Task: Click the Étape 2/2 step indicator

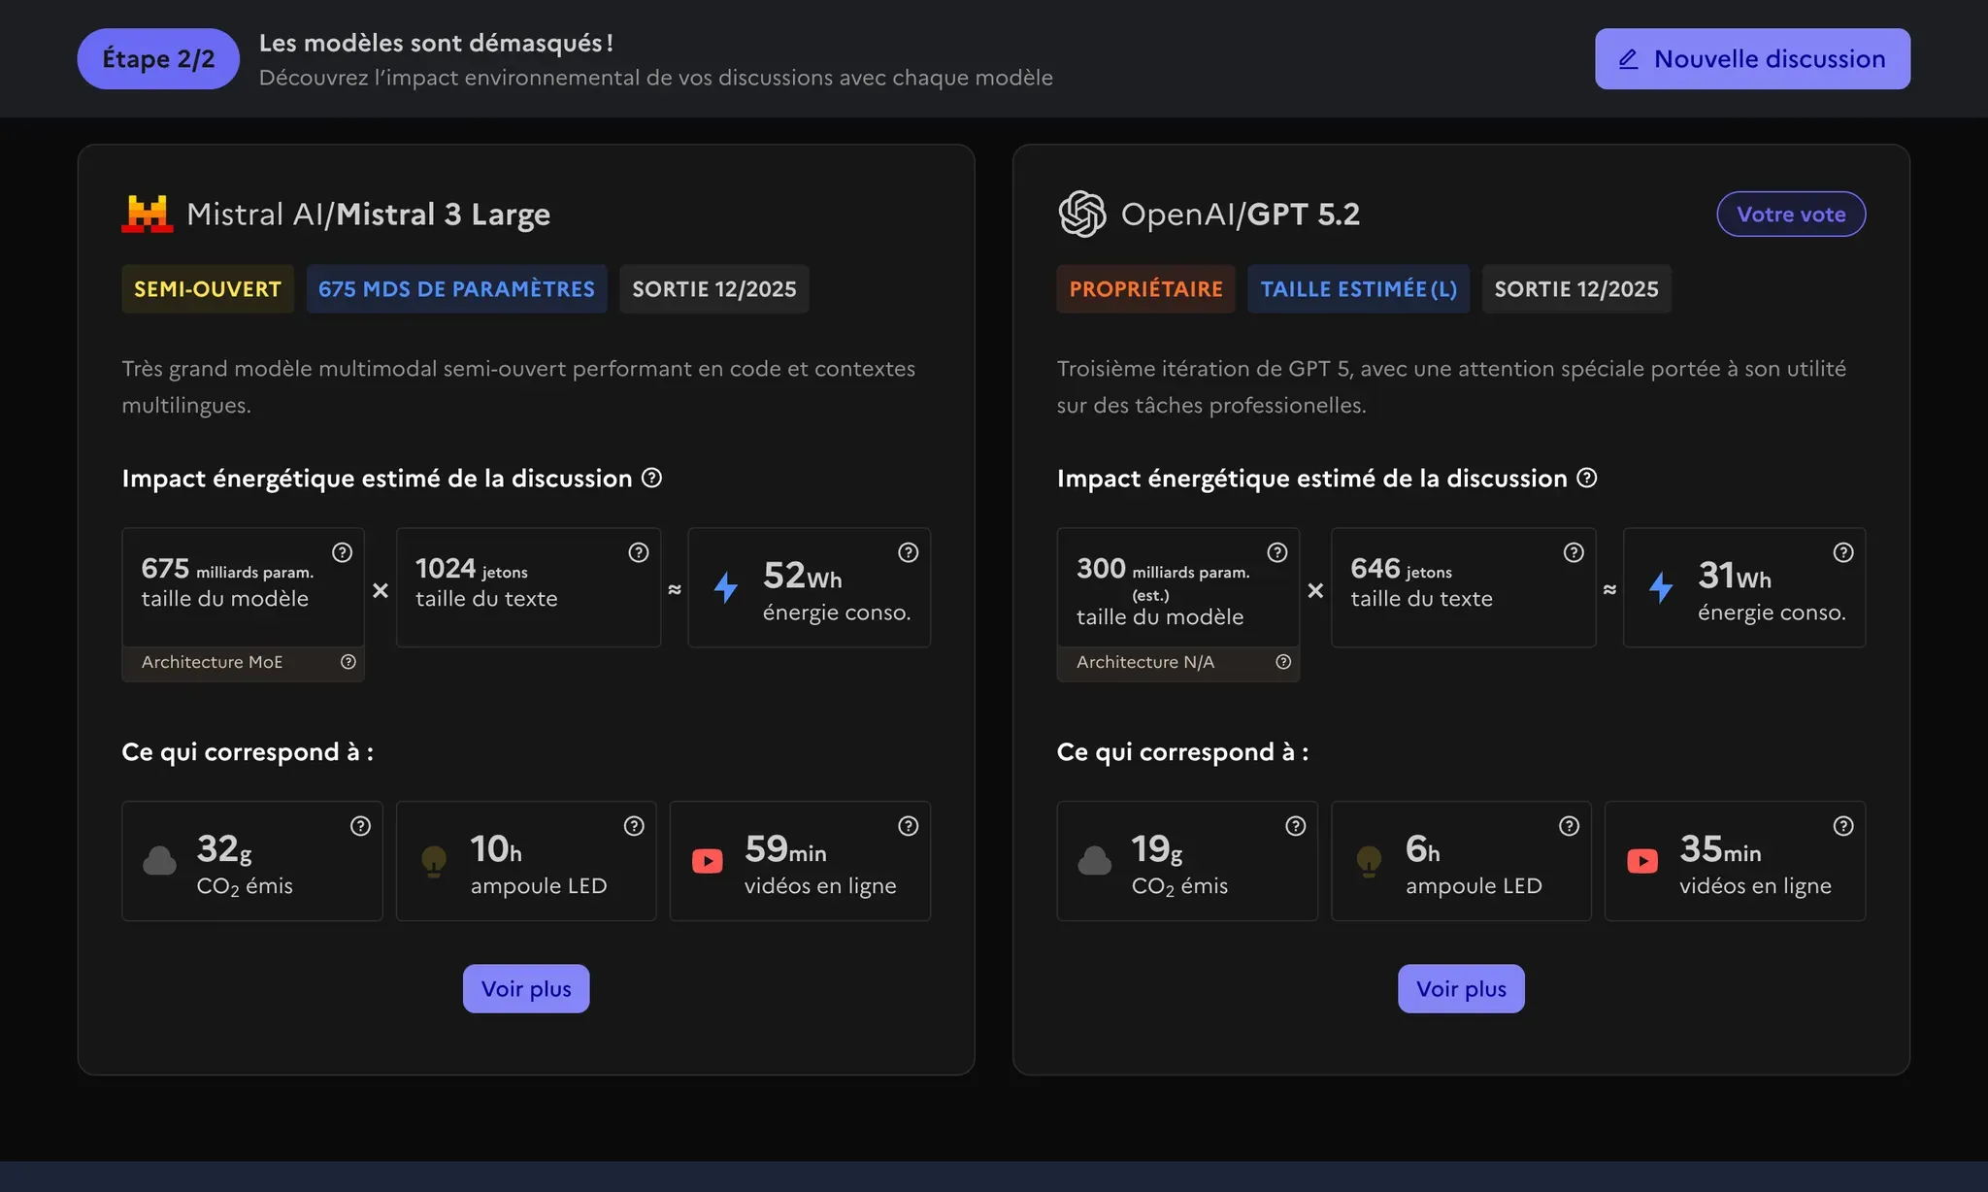Action: coord(158,59)
